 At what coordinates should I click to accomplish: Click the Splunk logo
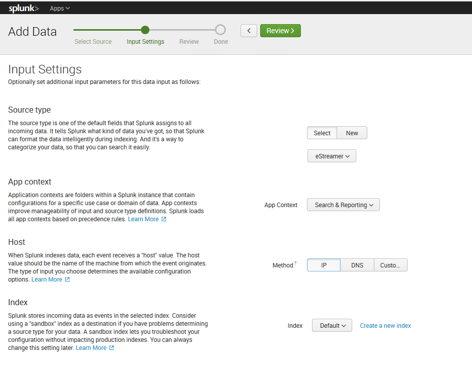(x=24, y=9)
